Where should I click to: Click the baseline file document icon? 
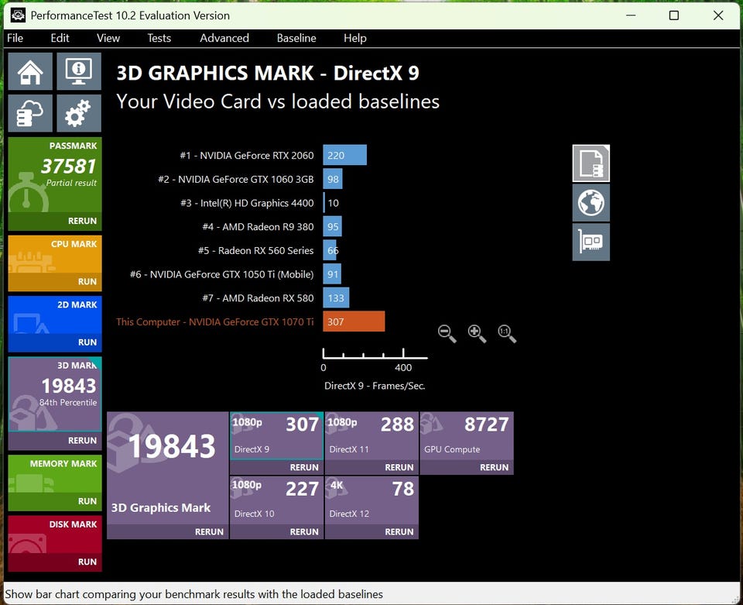(x=591, y=163)
